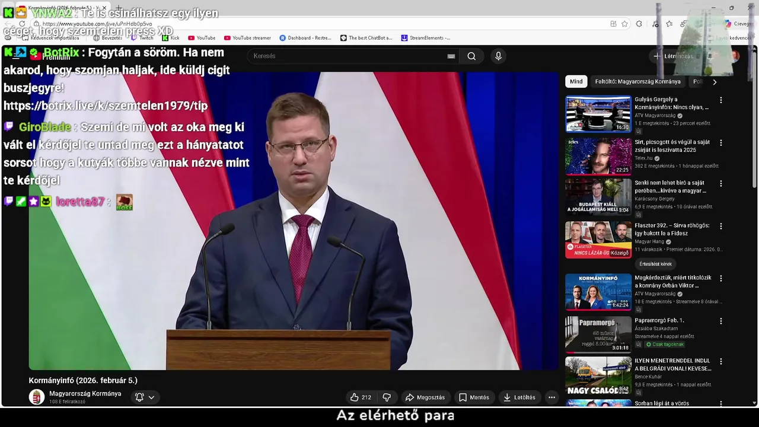This screenshot has width=759, height=427.
Task: Open menu for Megkérdeztük, miért titkolózik video
Action: pos(721,278)
